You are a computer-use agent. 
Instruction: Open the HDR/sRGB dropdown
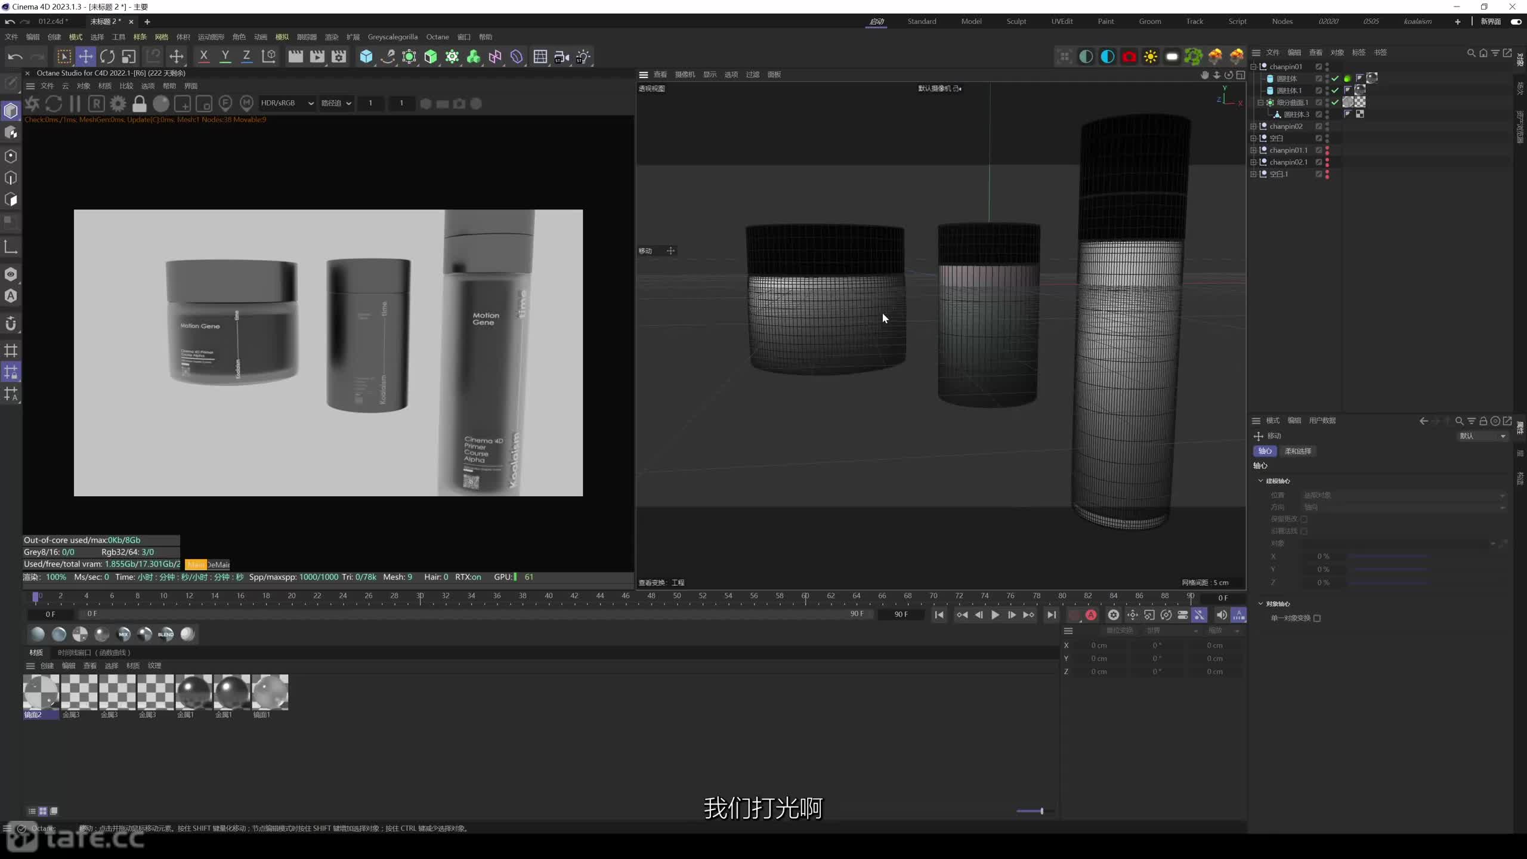(287, 103)
